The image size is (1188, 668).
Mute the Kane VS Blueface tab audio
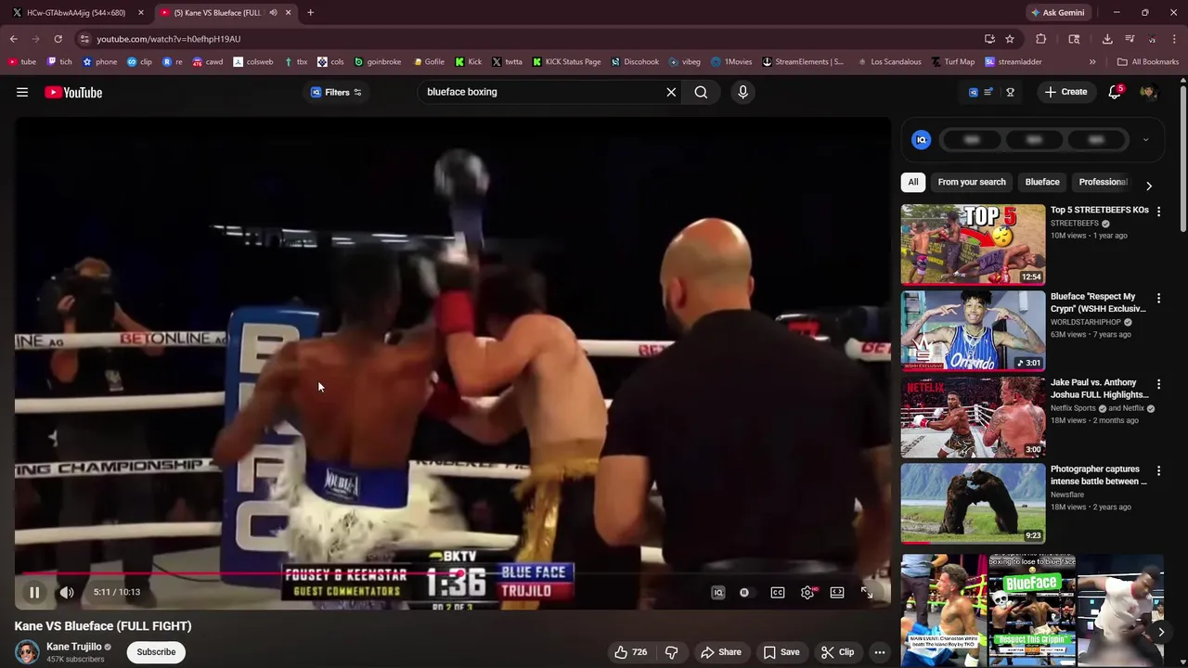pyautogui.click(x=273, y=13)
